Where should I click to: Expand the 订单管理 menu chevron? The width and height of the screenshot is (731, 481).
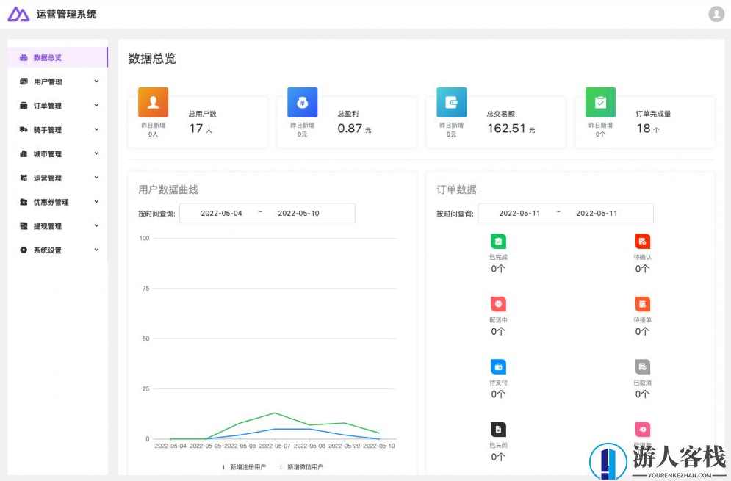point(96,105)
